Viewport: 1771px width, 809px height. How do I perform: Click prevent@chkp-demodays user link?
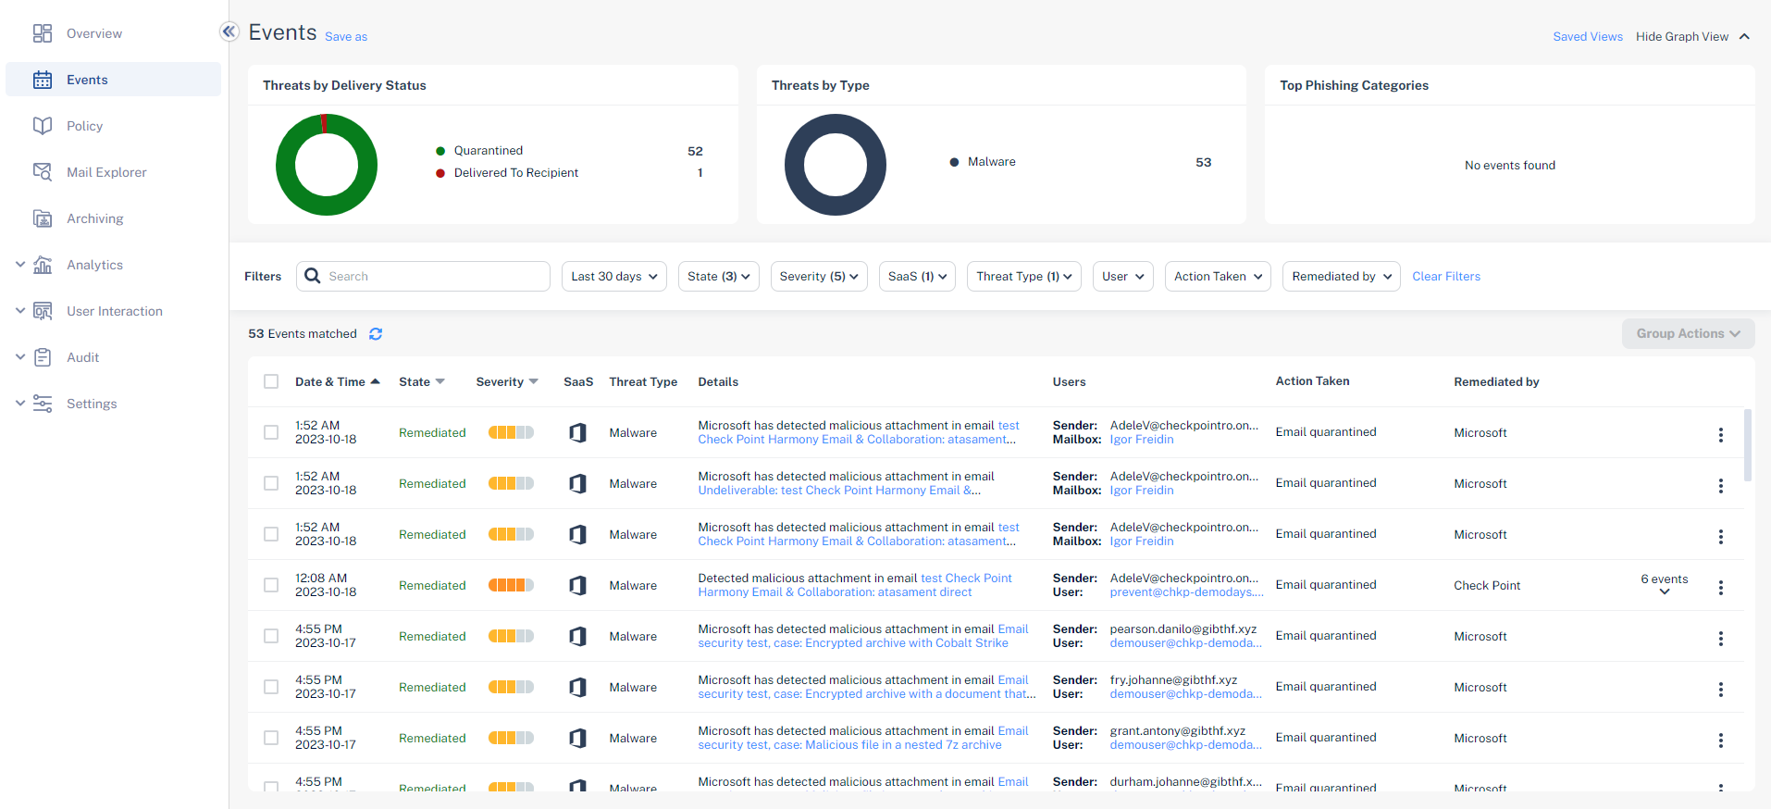click(1186, 592)
